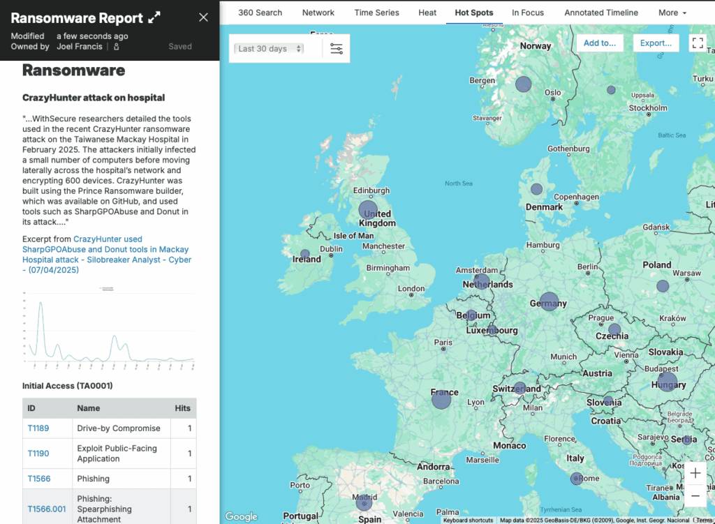715x524 pixels.
Task: Click the Czechia hot spot circle
Action: tap(614, 329)
